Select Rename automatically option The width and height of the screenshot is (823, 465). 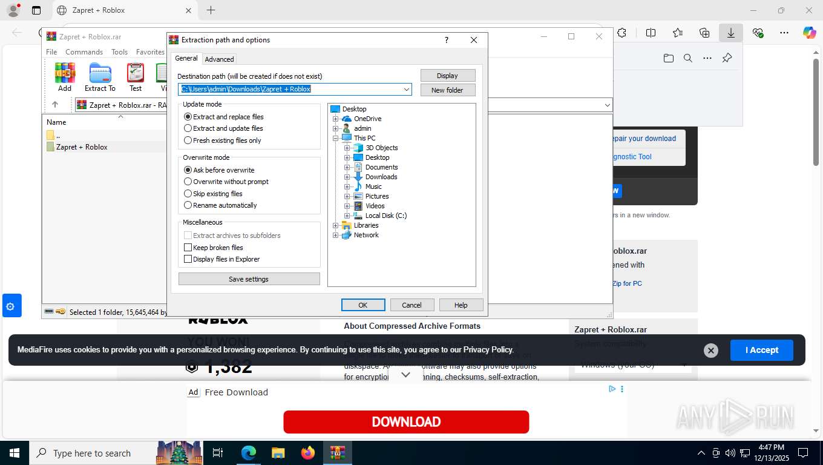coord(220,205)
